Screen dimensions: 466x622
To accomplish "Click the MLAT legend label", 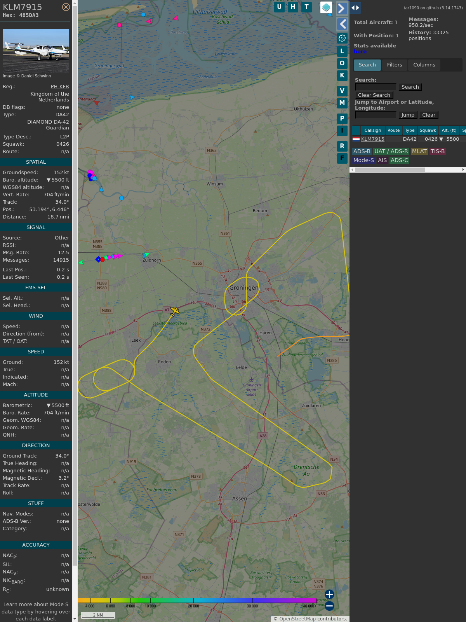I will (419, 152).
